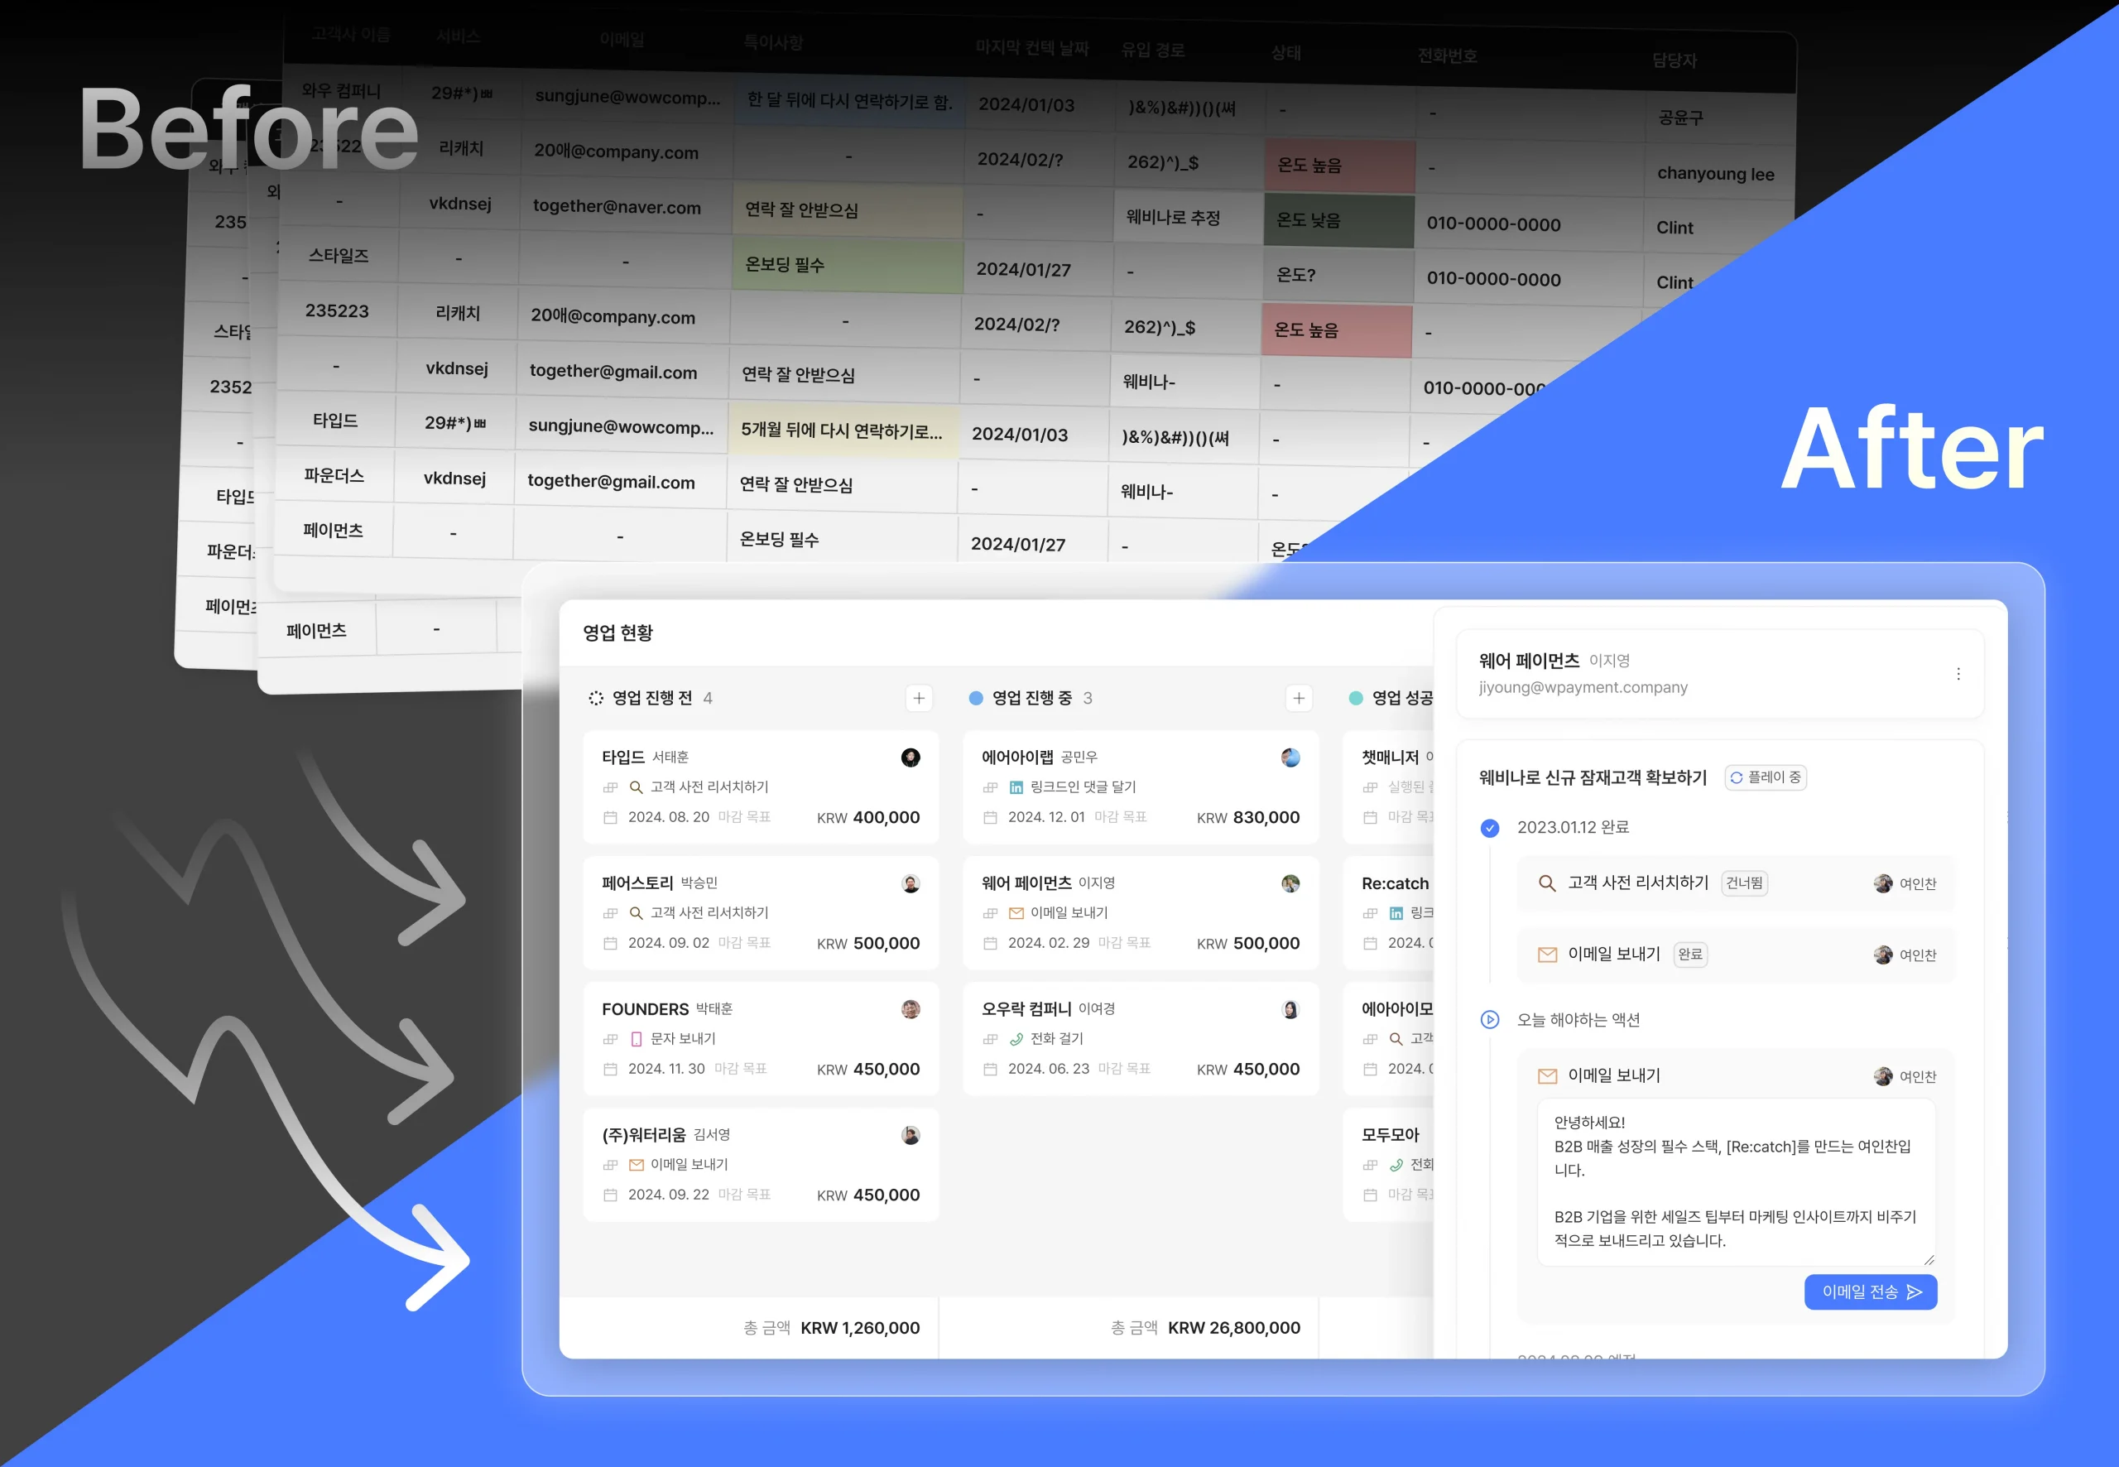Viewport: 2119px width, 1467px height.
Task: Open the 타입드 서태훈 deal card
Action: [x=760, y=786]
